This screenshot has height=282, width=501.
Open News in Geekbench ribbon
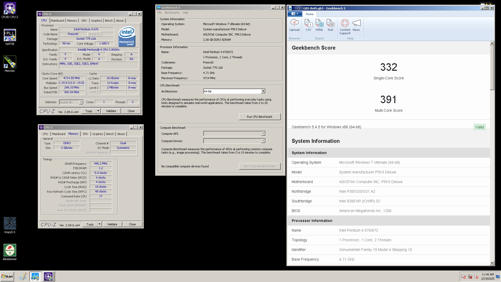pyautogui.click(x=356, y=25)
